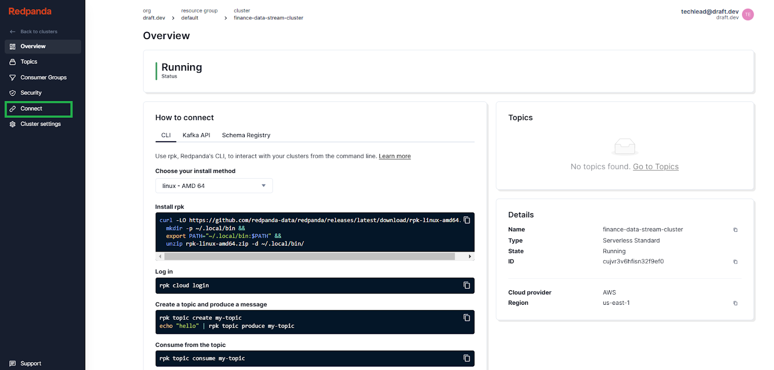Click the Redpanda logo

pos(30,11)
